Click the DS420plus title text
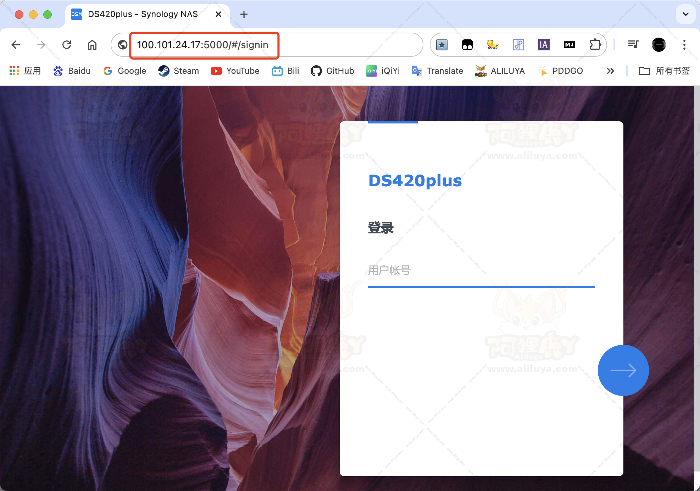The width and height of the screenshot is (700, 491). pyautogui.click(x=415, y=181)
